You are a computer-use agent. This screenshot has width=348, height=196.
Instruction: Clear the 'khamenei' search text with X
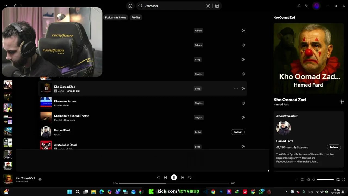tap(208, 6)
